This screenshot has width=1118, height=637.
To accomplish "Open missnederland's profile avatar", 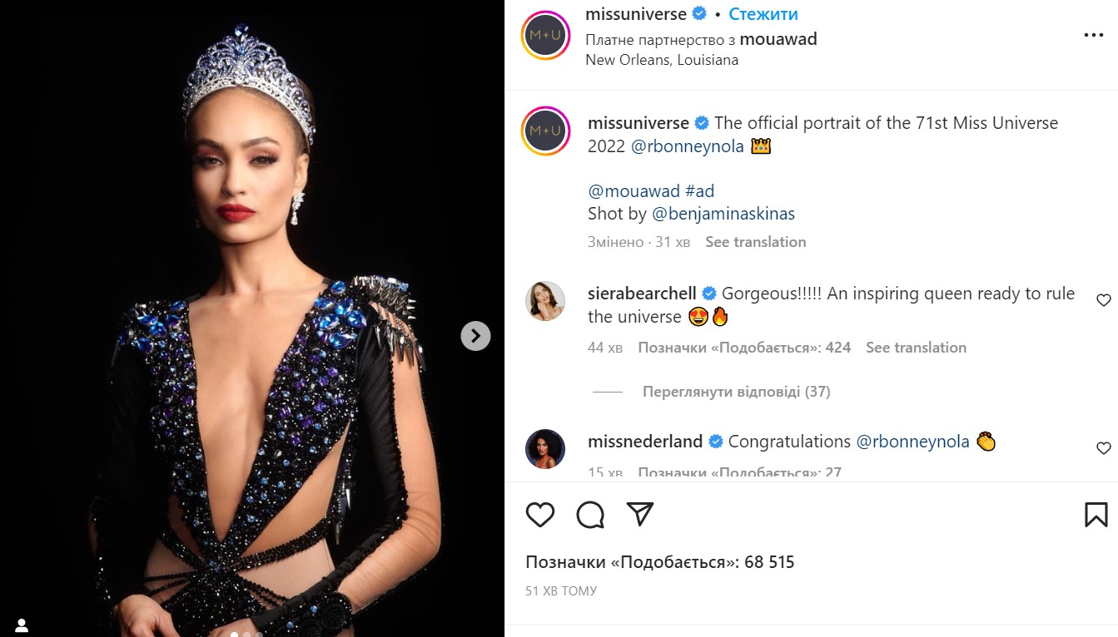I will (545, 449).
